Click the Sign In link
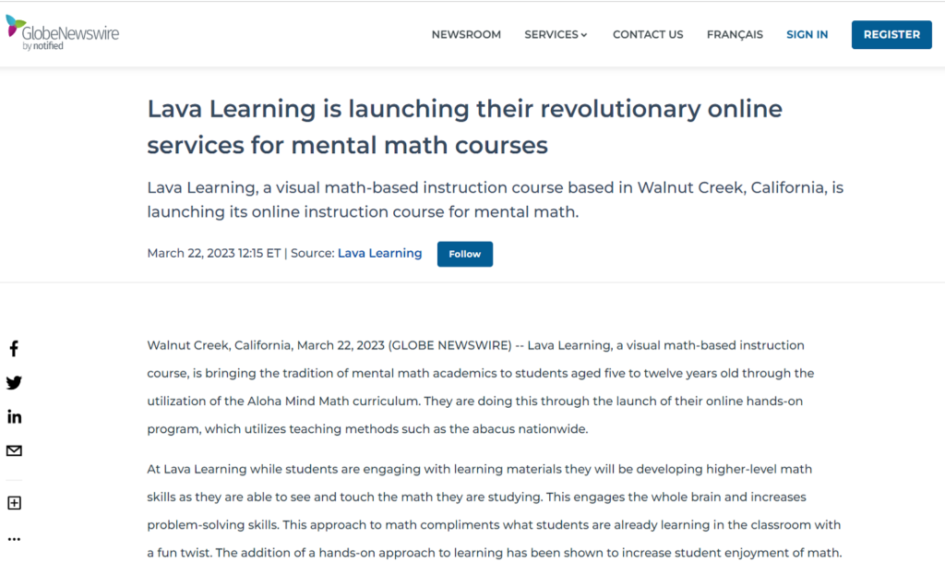 [807, 34]
